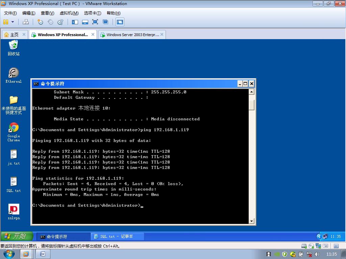Select the SQL.txt desktop file icon
Screen dimensions: 346x259
(x=14, y=184)
